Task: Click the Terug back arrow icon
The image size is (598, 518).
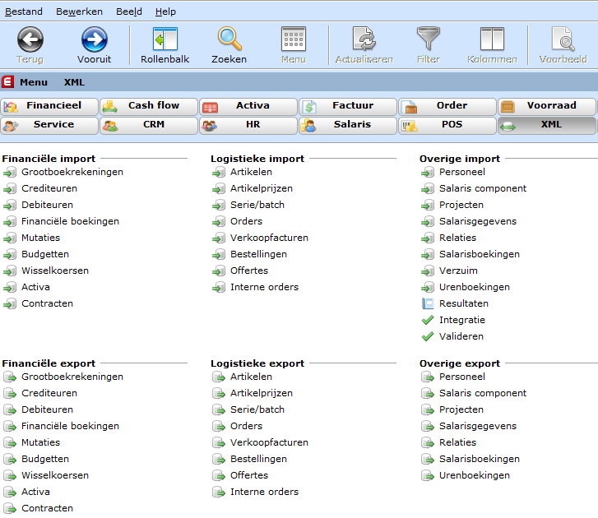Action: coord(30,39)
